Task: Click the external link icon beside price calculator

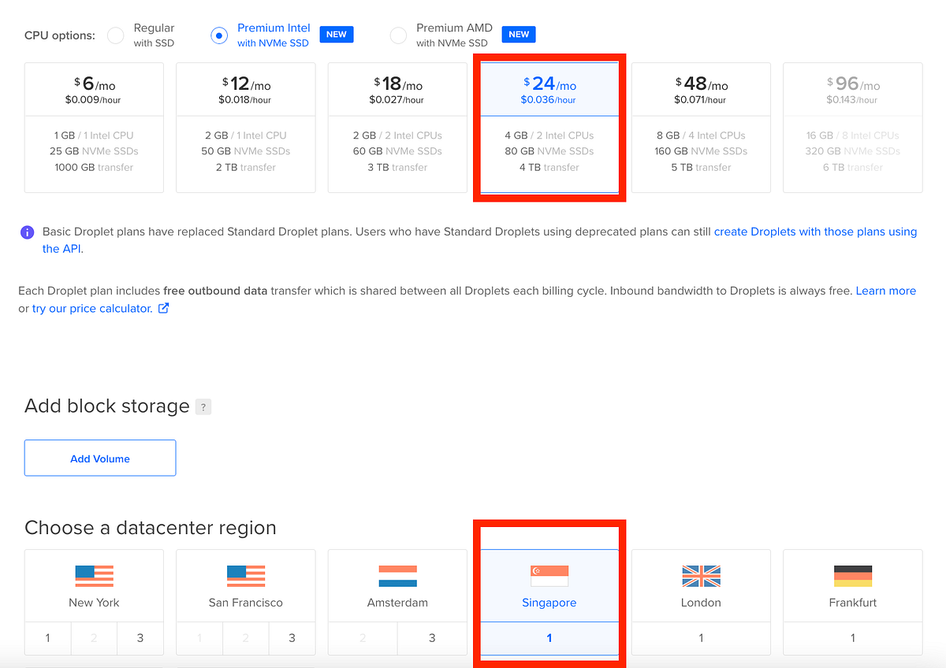Action: (163, 309)
